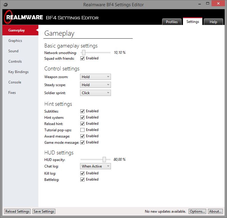
Task: Click the '10,10 %' network smoothing value
Action: (120, 53)
